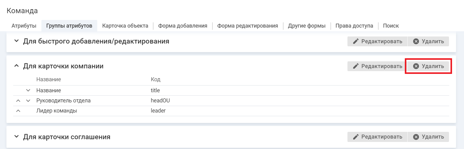464x149 pixels.
Task: Open the Поиск tab
Action: (x=391, y=26)
